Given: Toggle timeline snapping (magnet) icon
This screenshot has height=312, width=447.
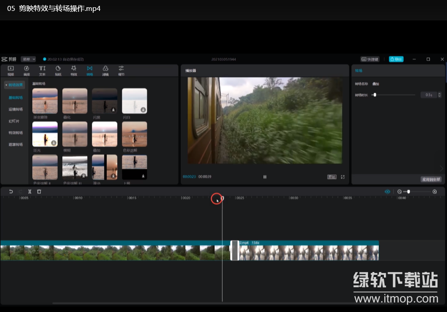Looking at the screenshot, I should point(387,192).
